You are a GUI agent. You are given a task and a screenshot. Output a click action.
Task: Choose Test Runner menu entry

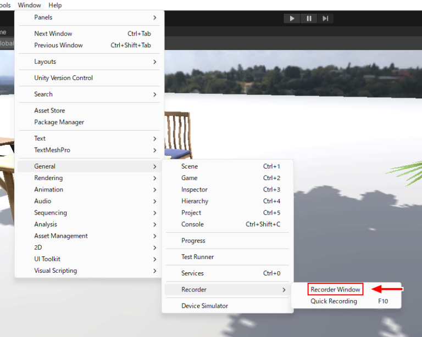point(198,257)
